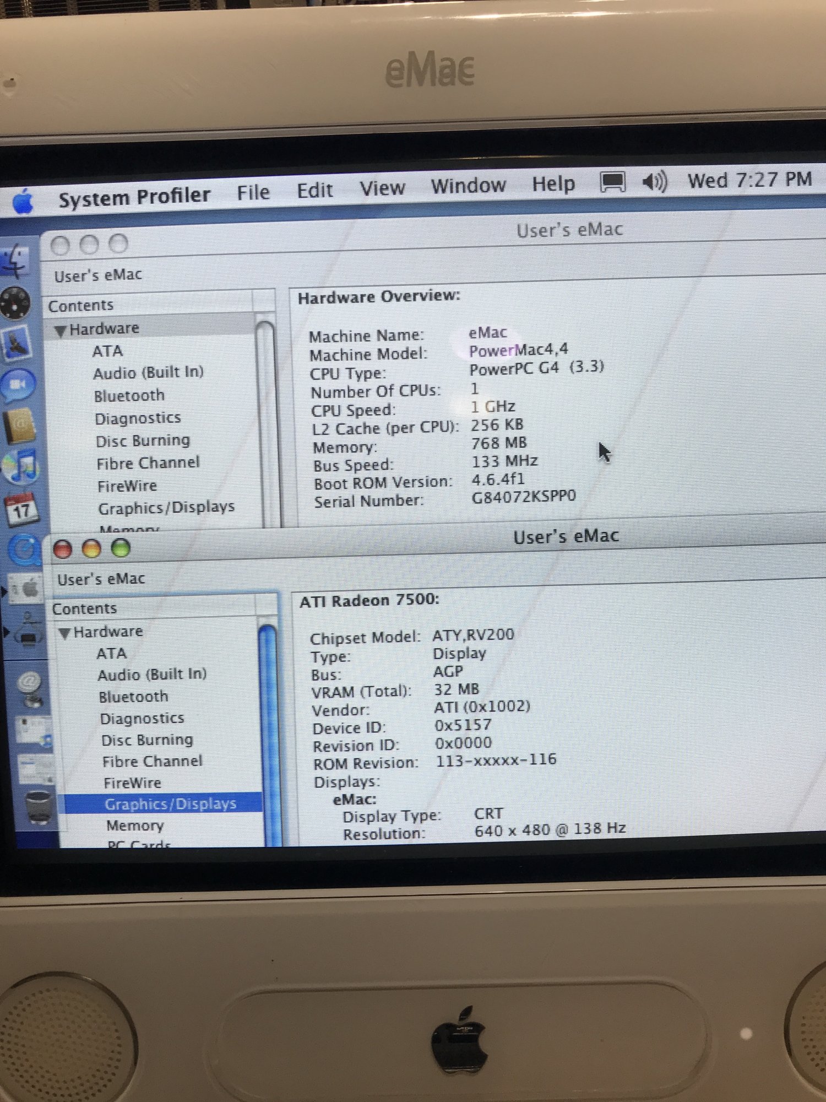This screenshot has width=826, height=1102.
Task: Select Diagnostics in the back window
Action: coord(138,418)
